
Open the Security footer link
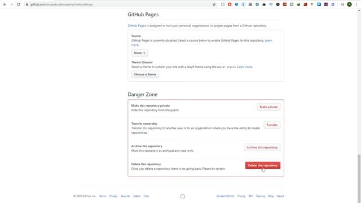125,196
